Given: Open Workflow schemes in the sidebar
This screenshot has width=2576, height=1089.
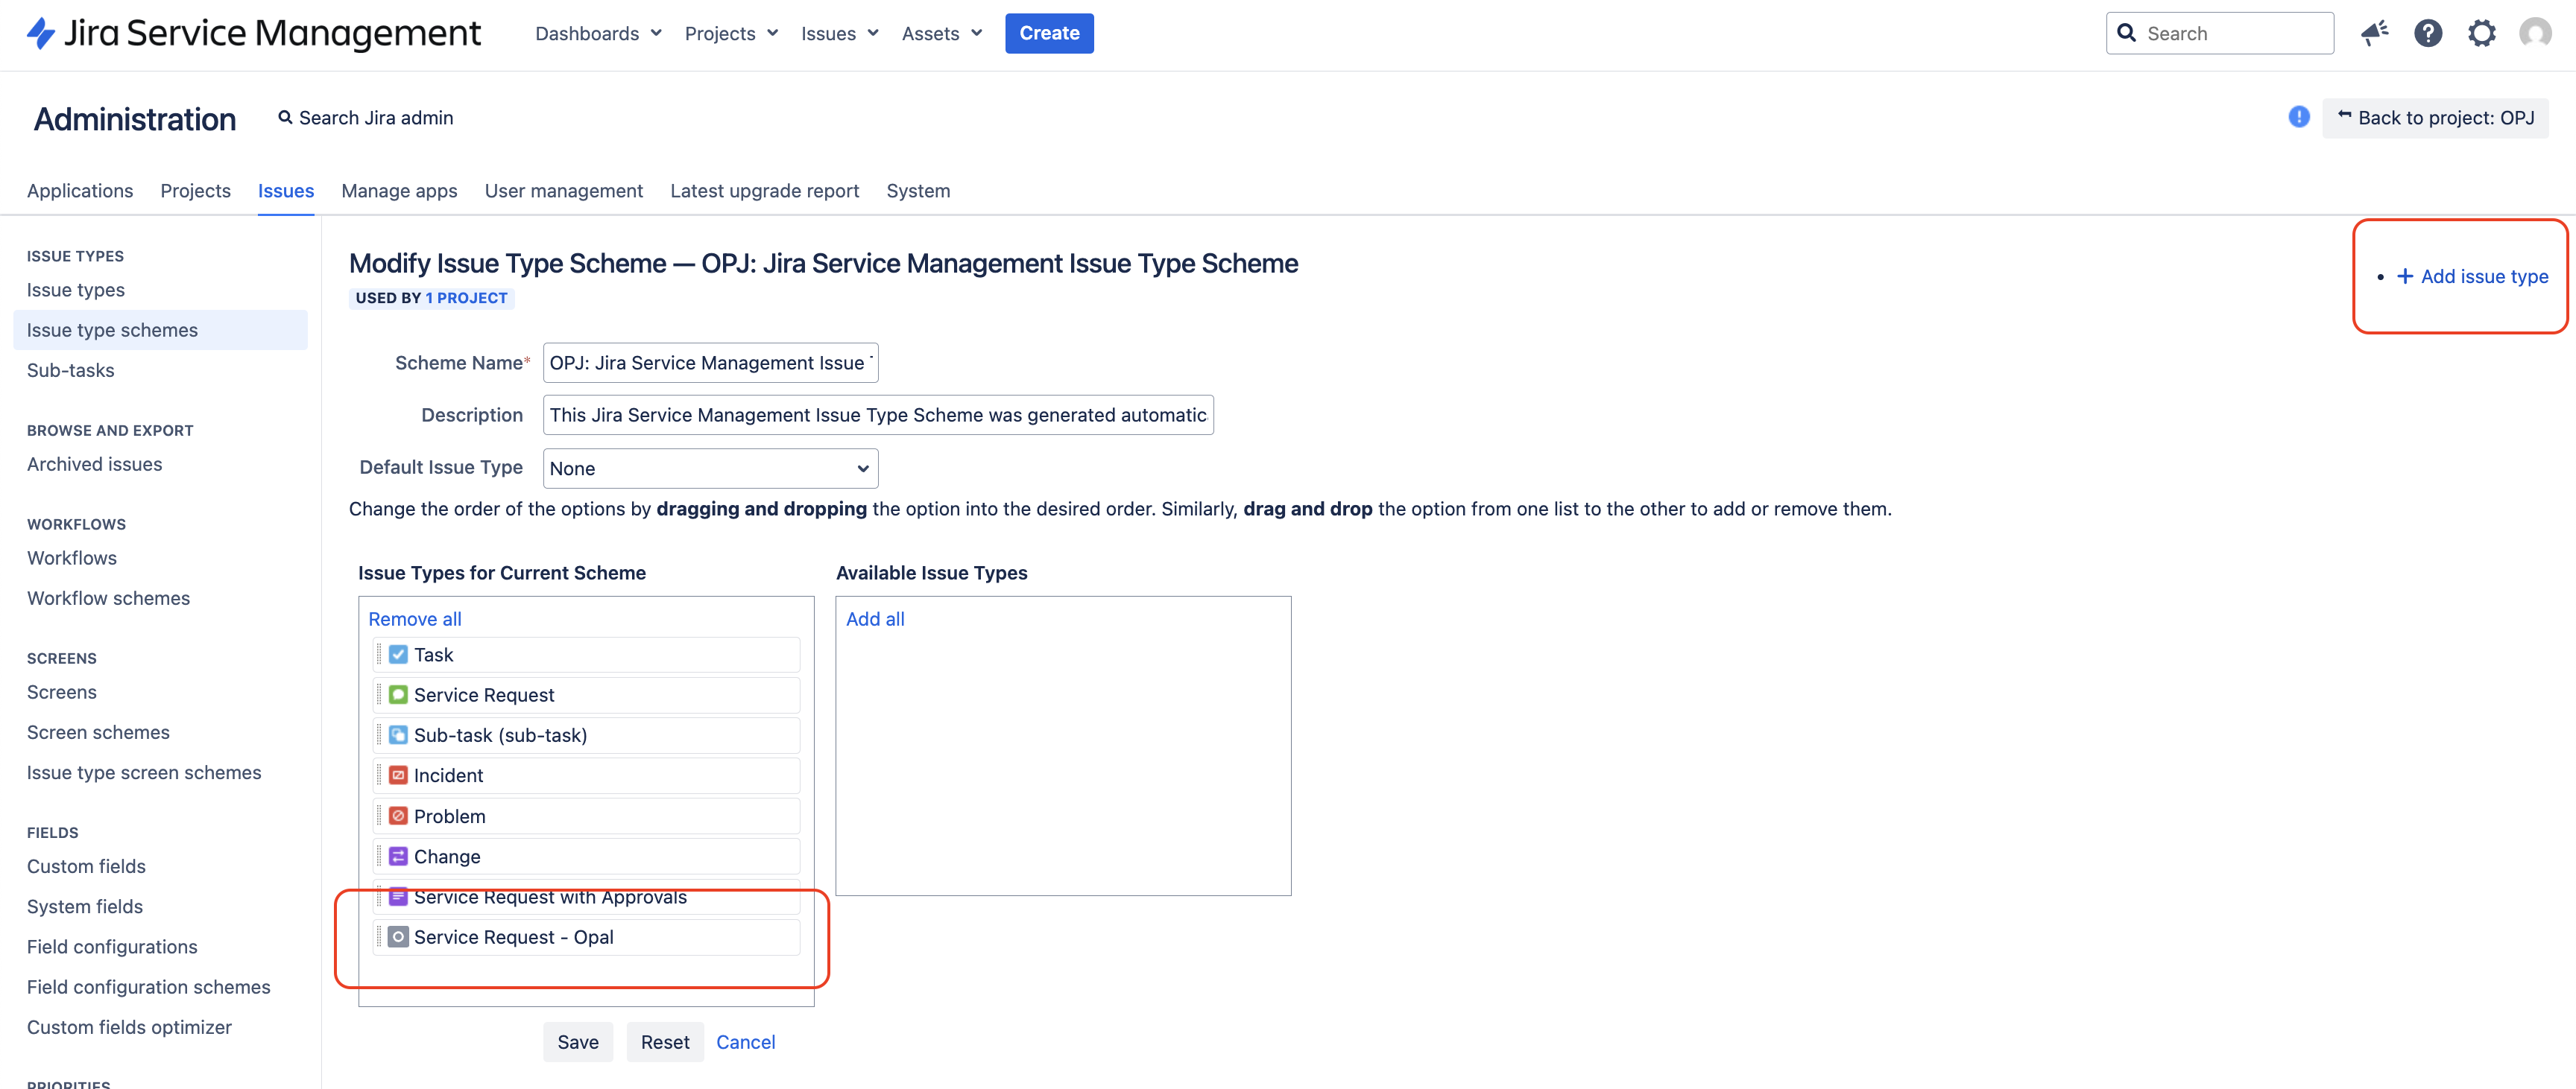Looking at the screenshot, I should [x=108, y=598].
